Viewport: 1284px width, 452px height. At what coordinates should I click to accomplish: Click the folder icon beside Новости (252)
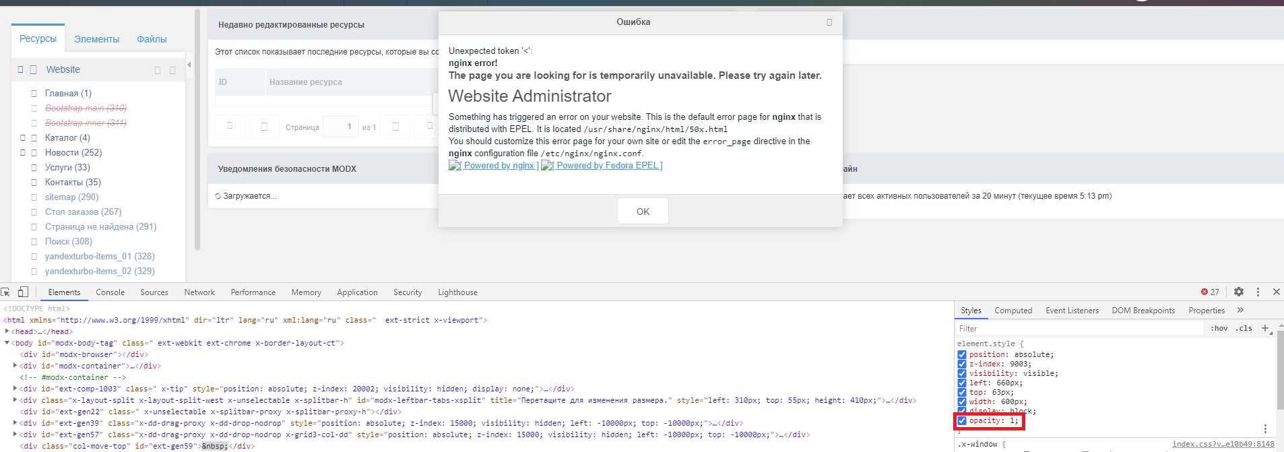(x=34, y=153)
